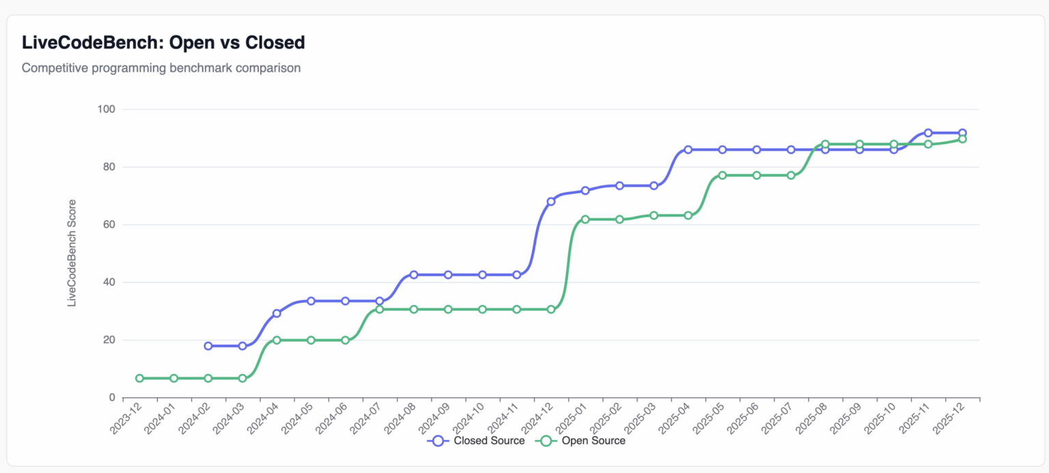The width and height of the screenshot is (1049, 473).
Task: Select the Open Source point at 2024-04
Action: click(277, 340)
